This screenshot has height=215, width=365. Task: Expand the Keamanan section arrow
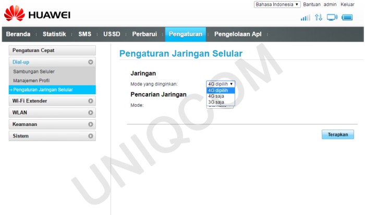click(91, 124)
